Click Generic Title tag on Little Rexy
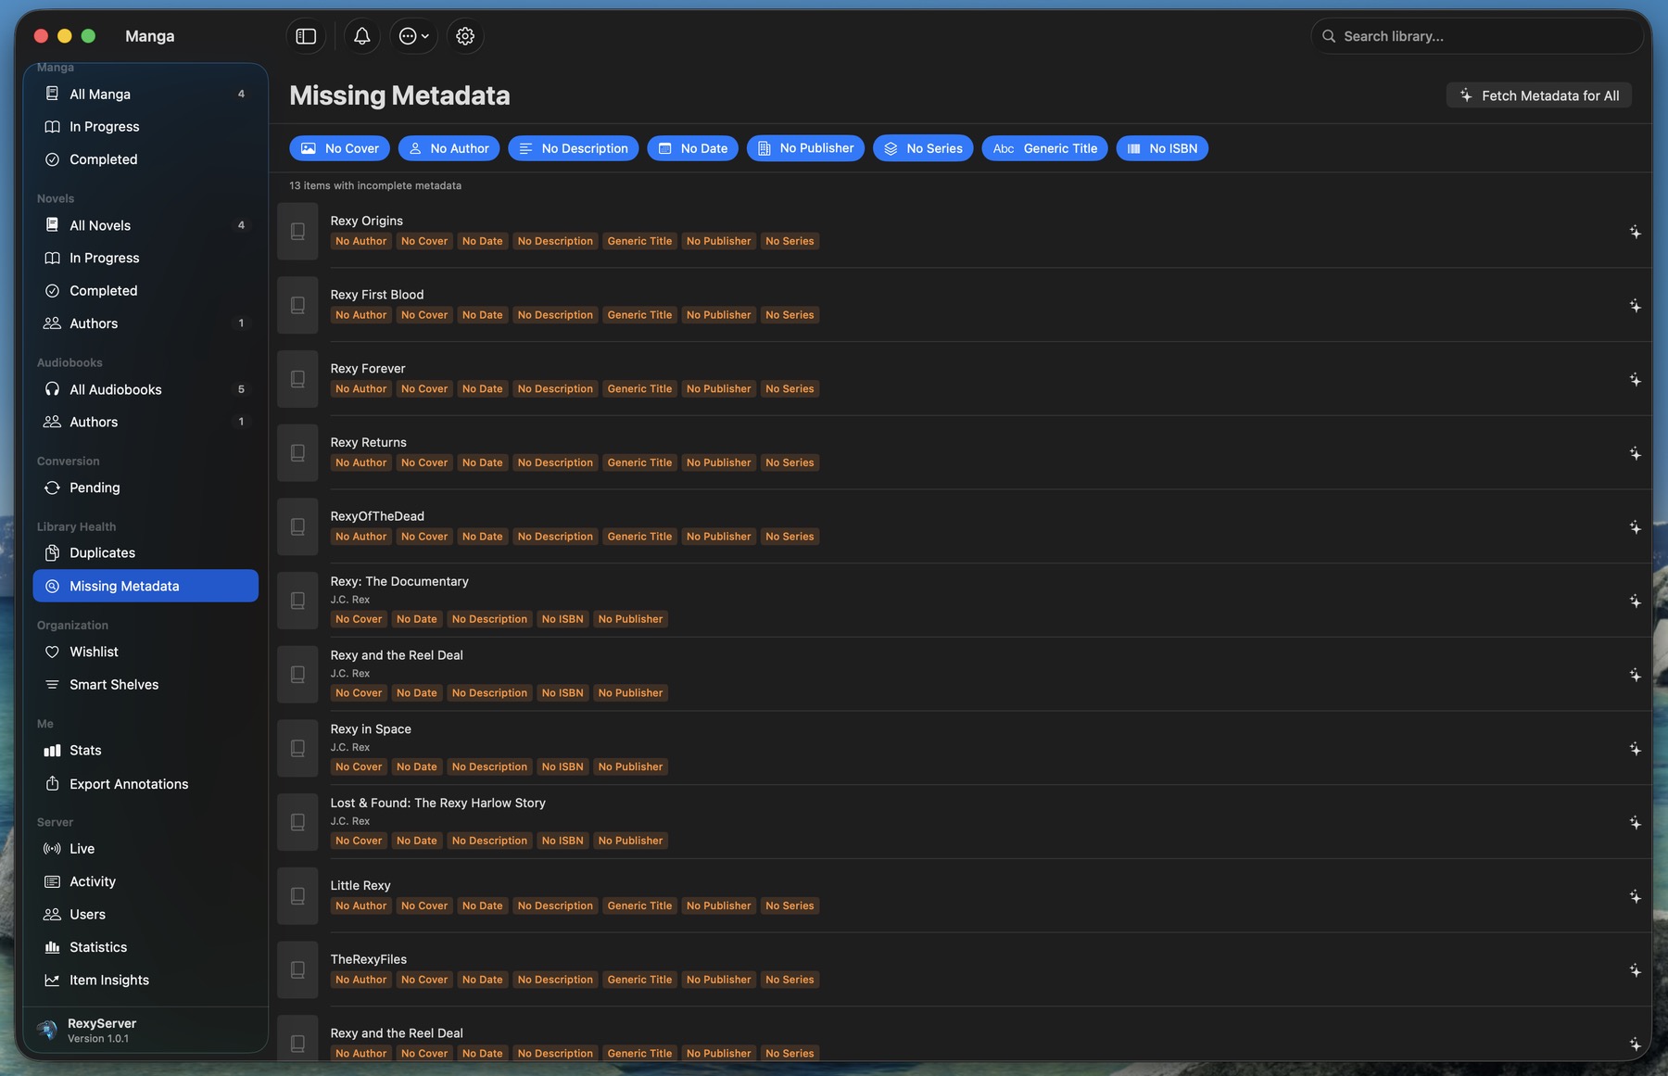Screen dimensions: 1668x1076 [639, 906]
